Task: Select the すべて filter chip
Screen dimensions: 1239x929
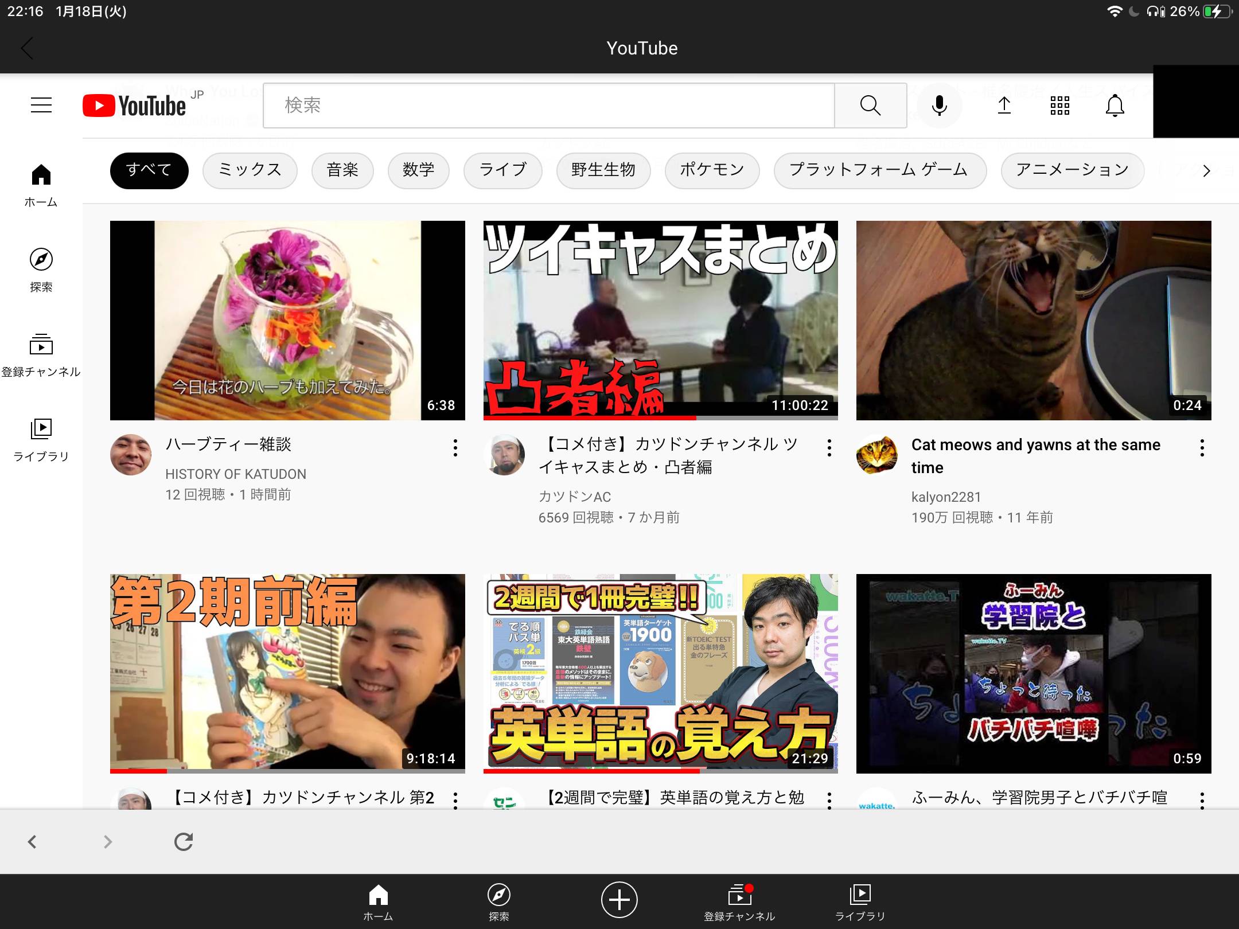Action: click(x=149, y=170)
